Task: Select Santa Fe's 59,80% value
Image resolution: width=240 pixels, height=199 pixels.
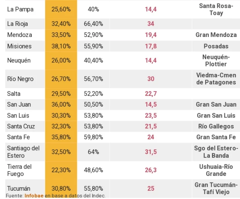Action: pos(93,137)
